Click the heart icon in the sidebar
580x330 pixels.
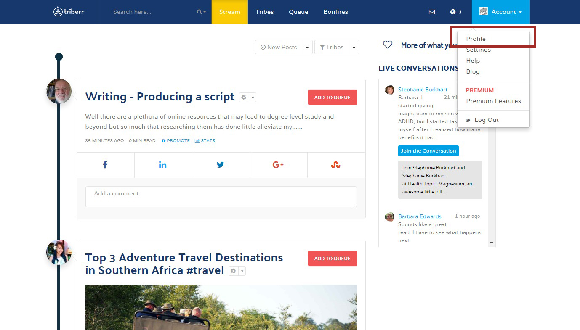coord(388,45)
